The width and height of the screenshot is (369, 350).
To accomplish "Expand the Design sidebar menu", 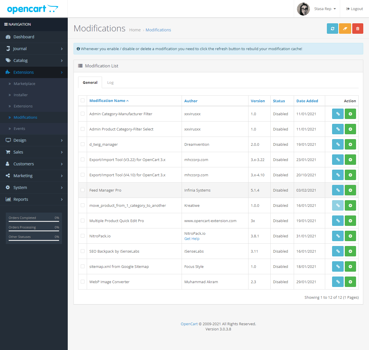I will coord(34,140).
